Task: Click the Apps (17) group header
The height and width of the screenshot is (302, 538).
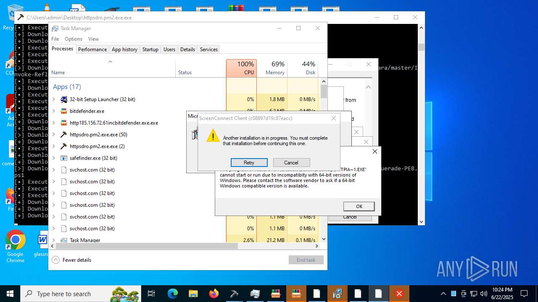Action: point(67,87)
